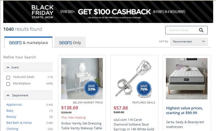Open the Highest value prices mattress link
This screenshot has width=216, height=131.
184,111
